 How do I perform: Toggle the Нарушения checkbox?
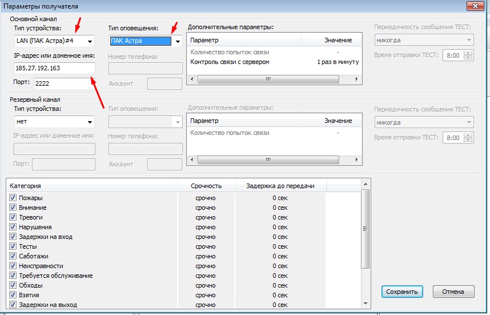13,227
